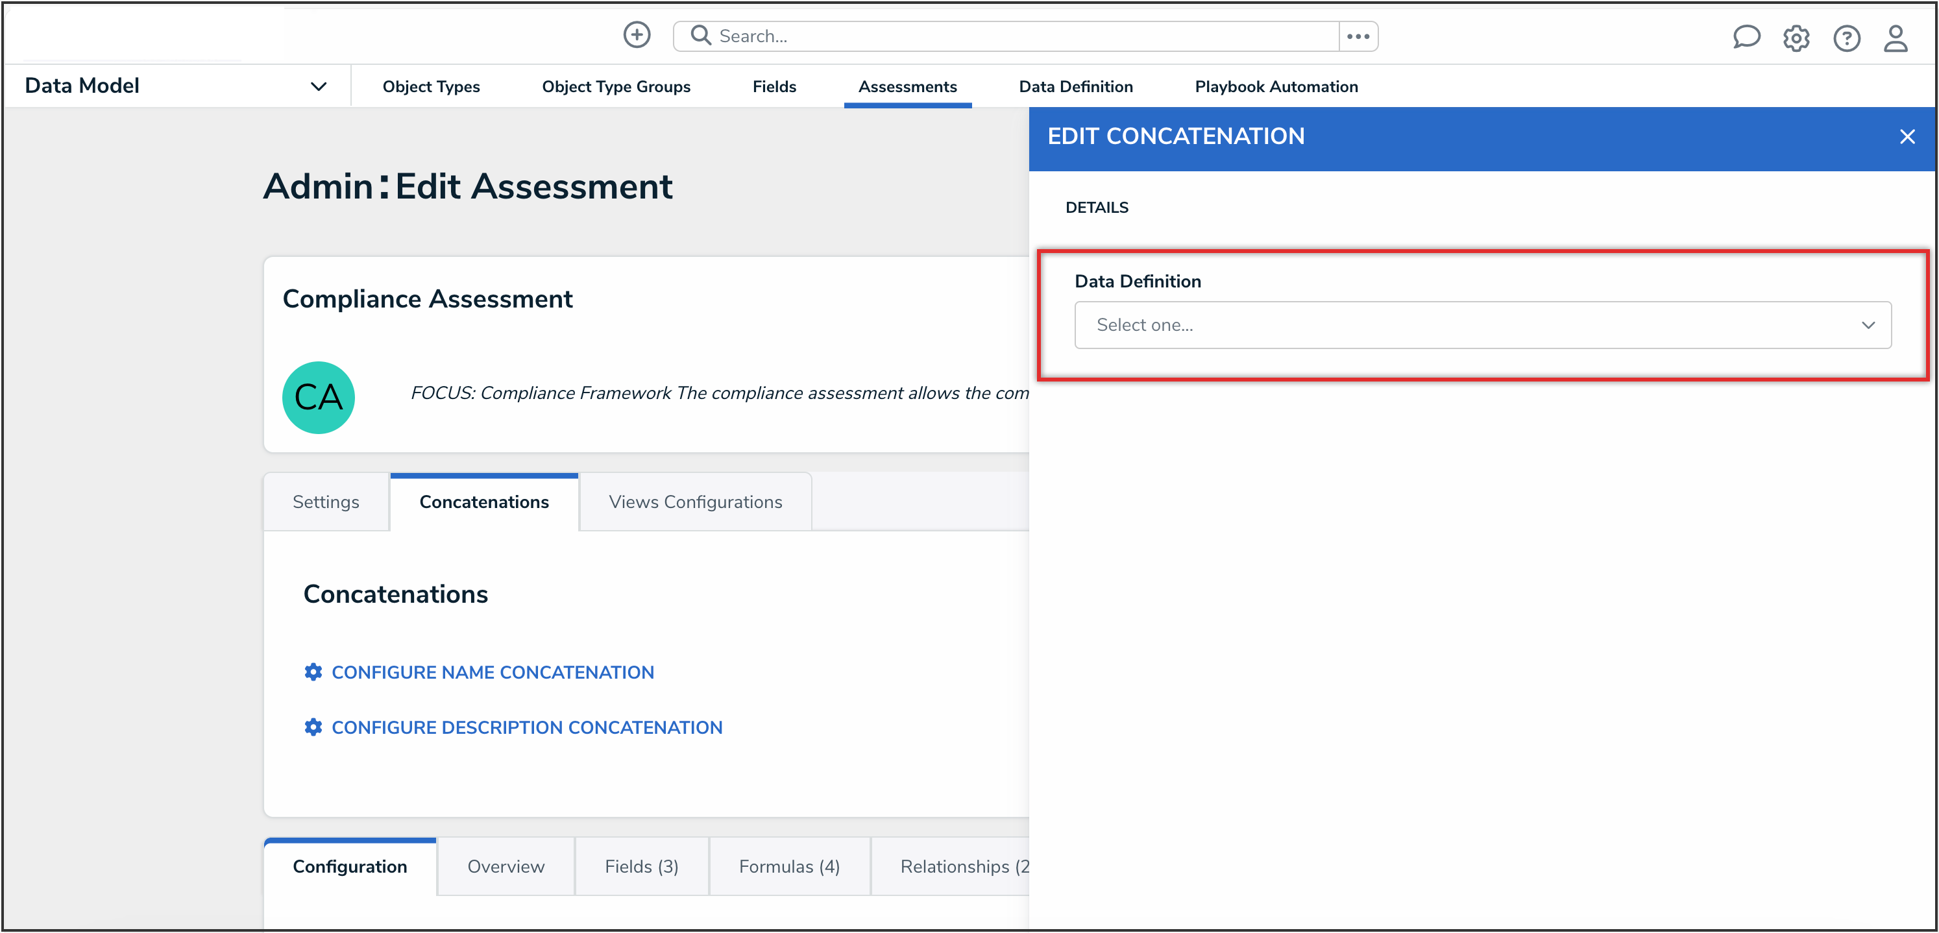Image resolution: width=1939 pixels, height=933 pixels.
Task: Click Configure Name Concatenation link
Action: (493, 672)
